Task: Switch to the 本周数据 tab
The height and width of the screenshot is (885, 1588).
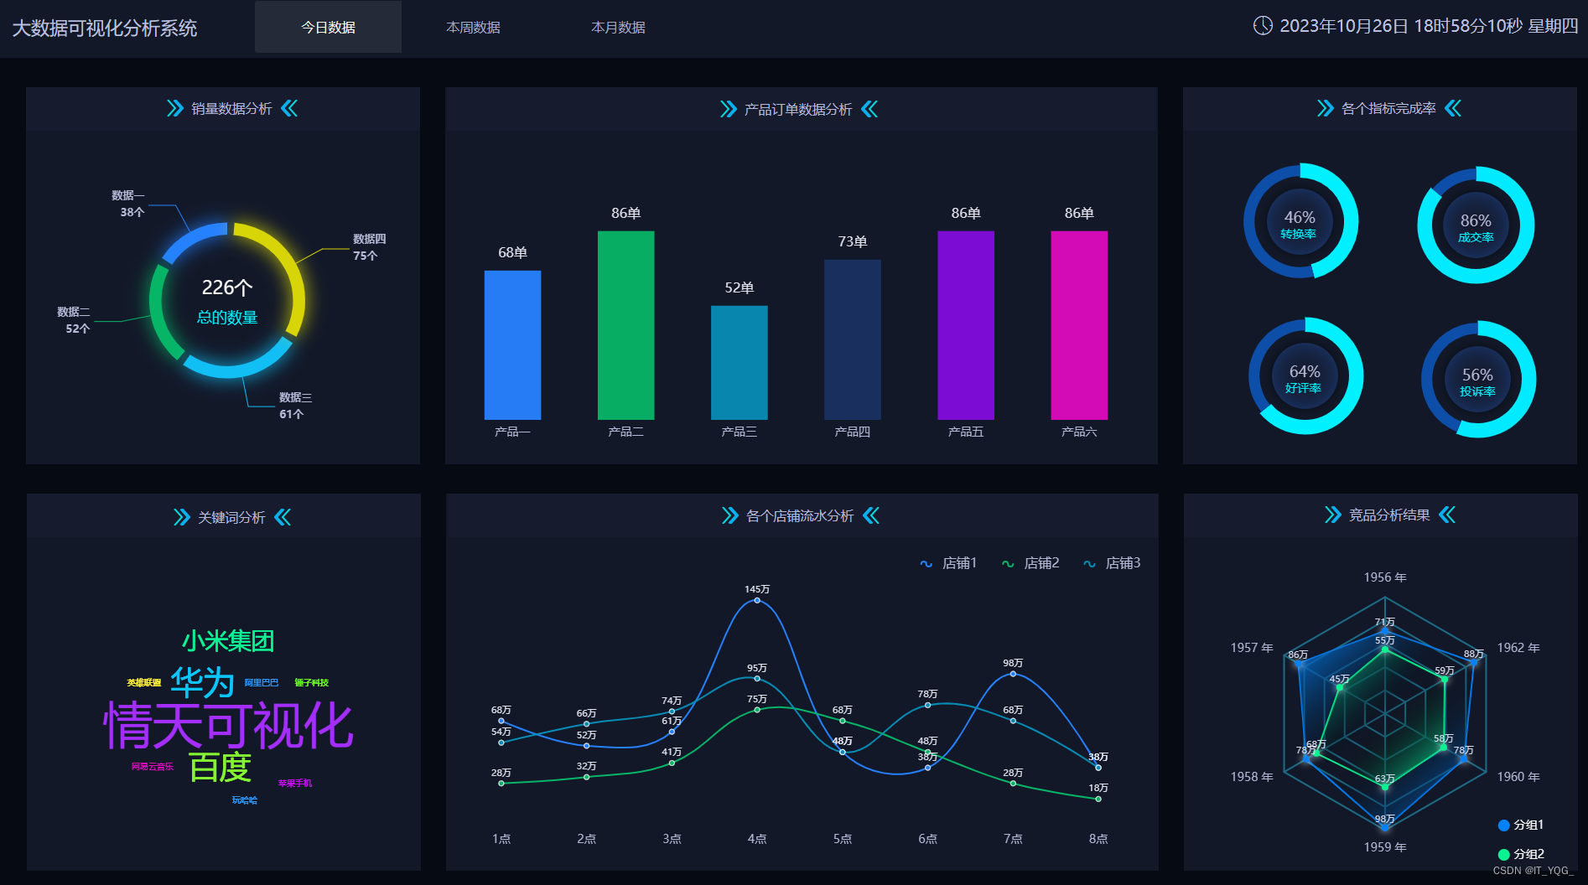Action: coord(473,28)
